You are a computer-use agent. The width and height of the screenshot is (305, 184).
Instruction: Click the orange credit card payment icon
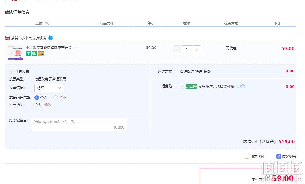(x=41, y=53)
